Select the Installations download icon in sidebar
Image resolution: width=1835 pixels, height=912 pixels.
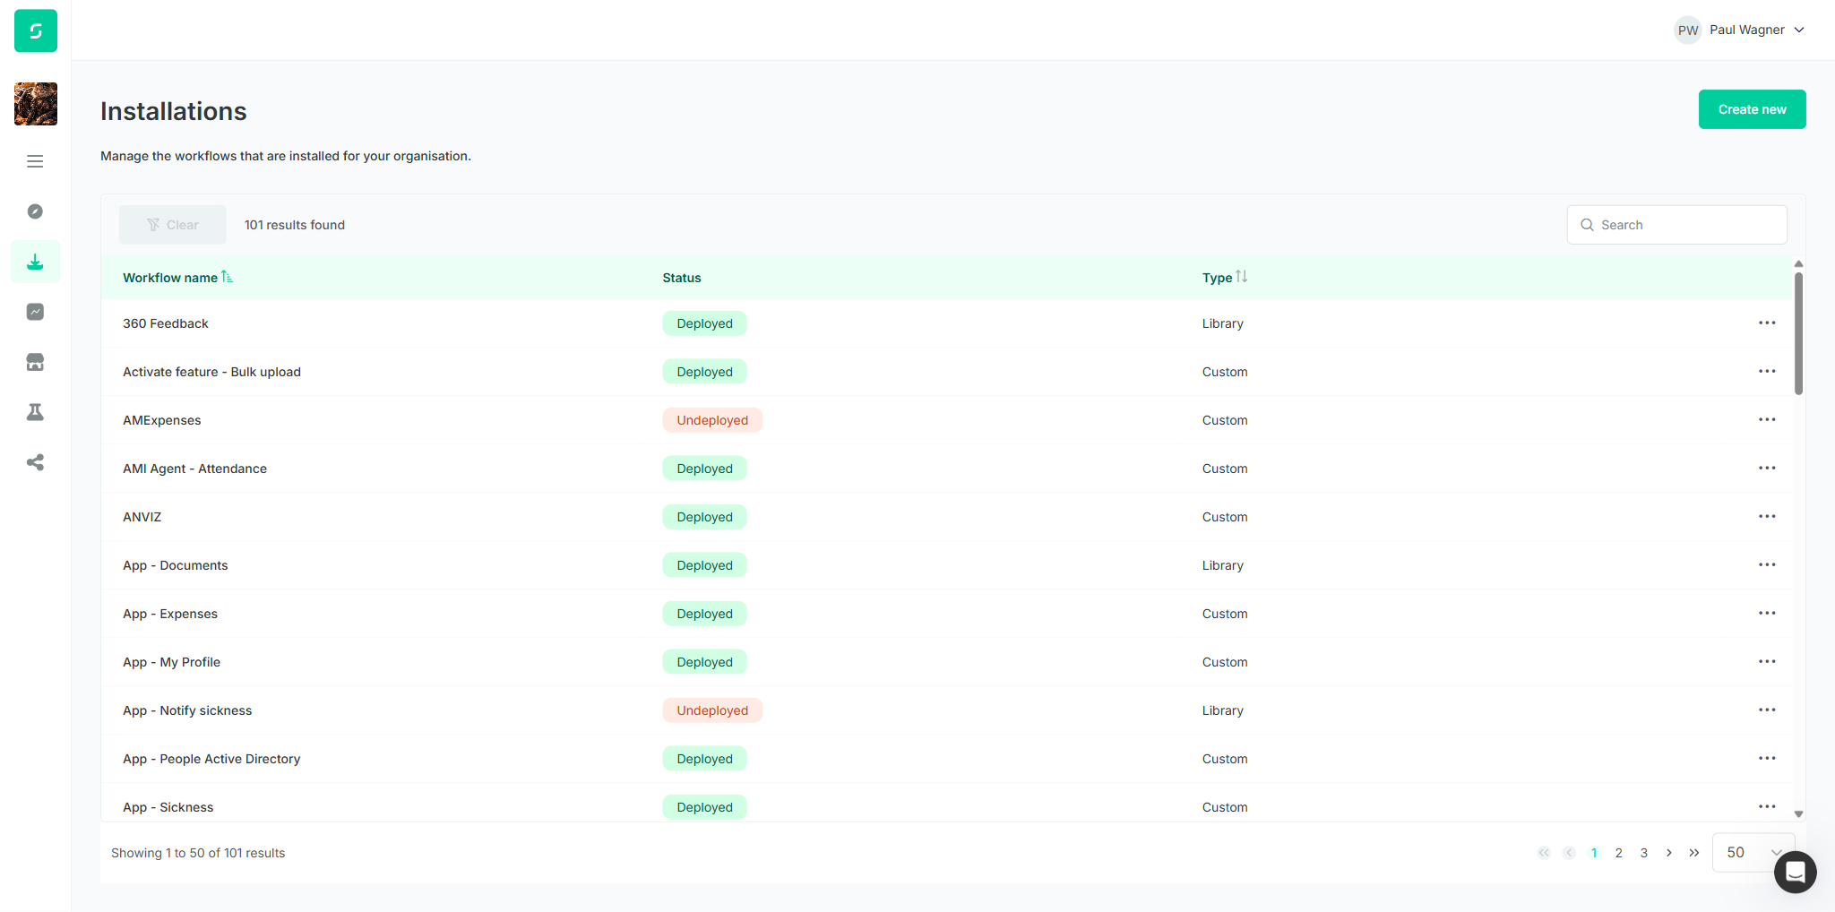(x=35, y=262)
